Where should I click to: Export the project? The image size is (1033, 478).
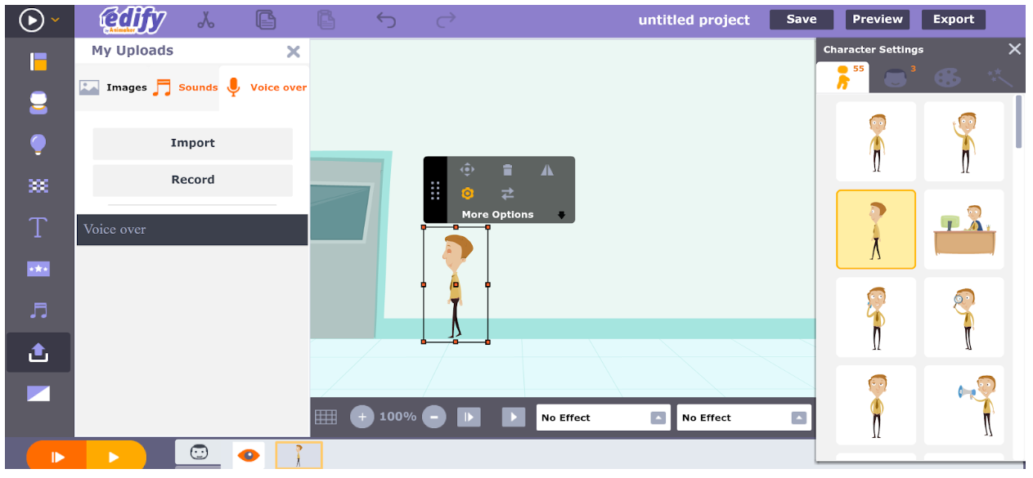pyautogui.click(x=954, y=20)
